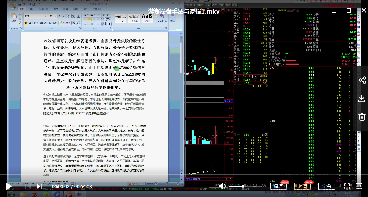Open the 倍速 playback speed menu

pos(278,186)
